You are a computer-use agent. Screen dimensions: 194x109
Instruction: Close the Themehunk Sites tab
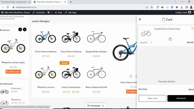coord(29,2)
